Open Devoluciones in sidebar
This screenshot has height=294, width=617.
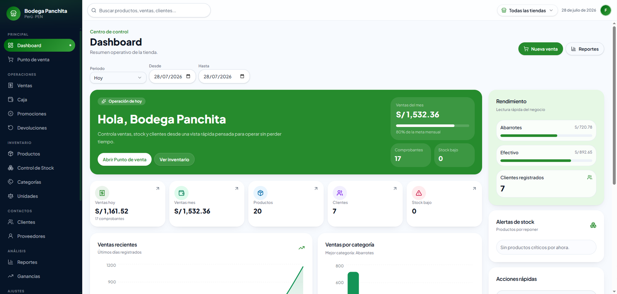[x=39, y=128]
